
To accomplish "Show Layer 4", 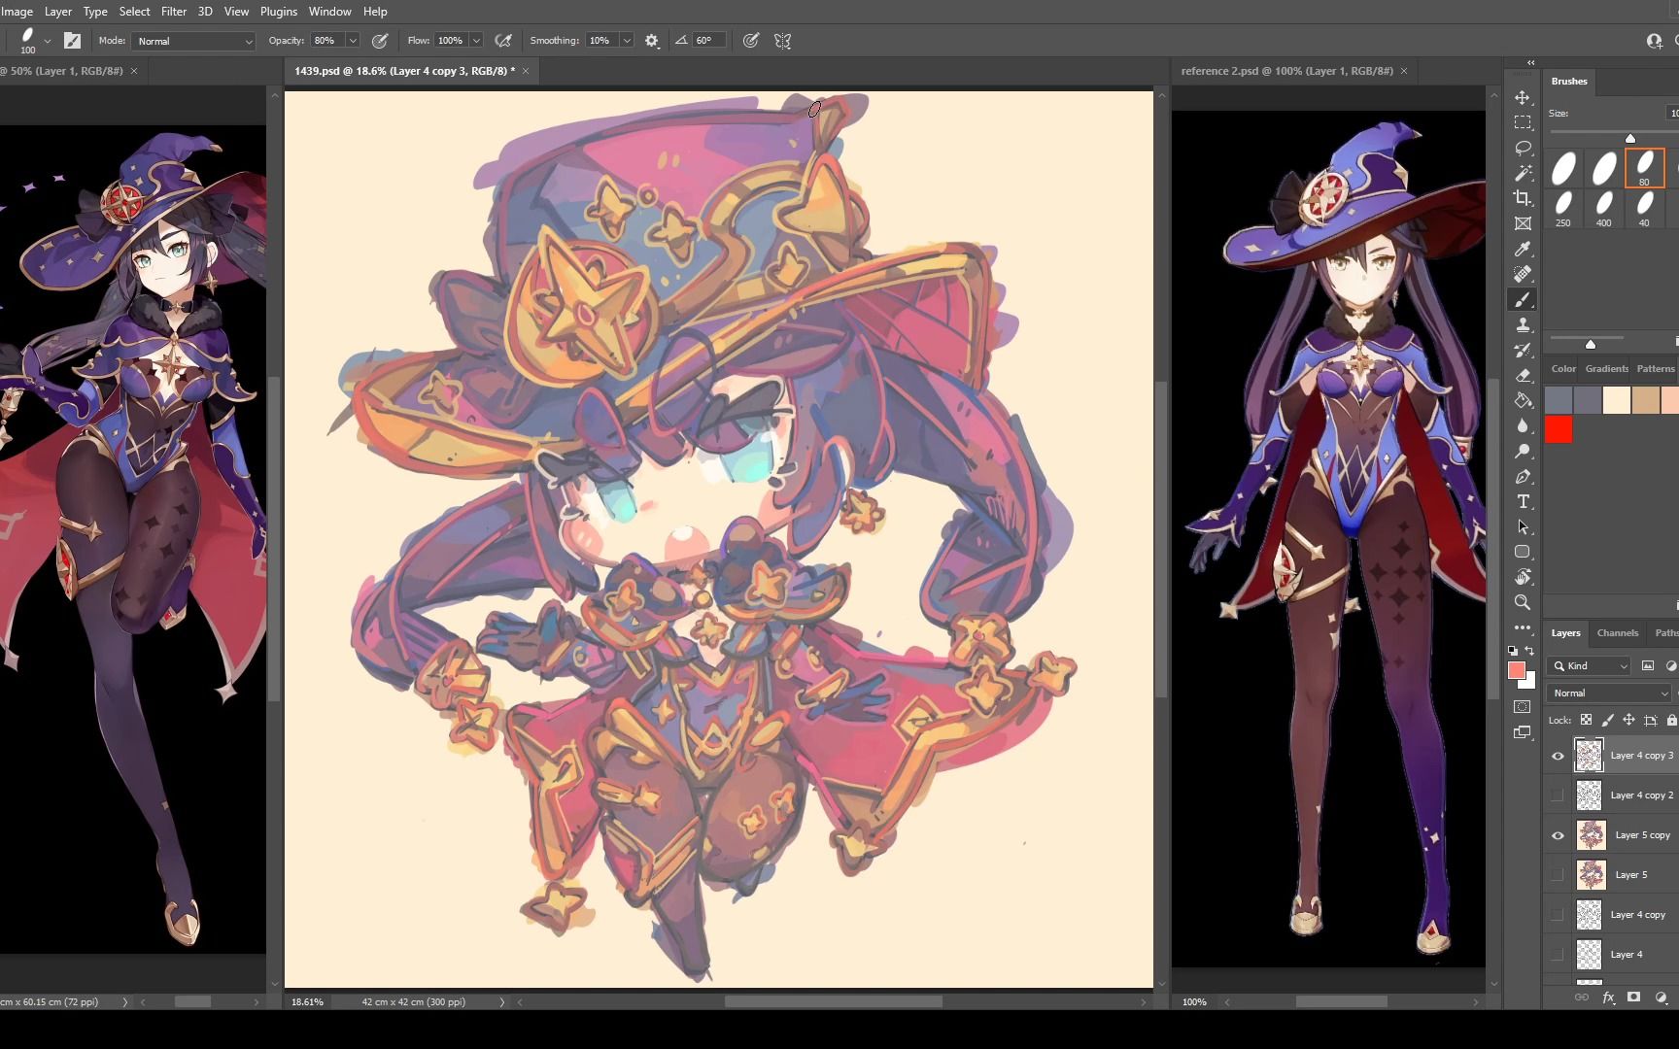I will 1558,955.
